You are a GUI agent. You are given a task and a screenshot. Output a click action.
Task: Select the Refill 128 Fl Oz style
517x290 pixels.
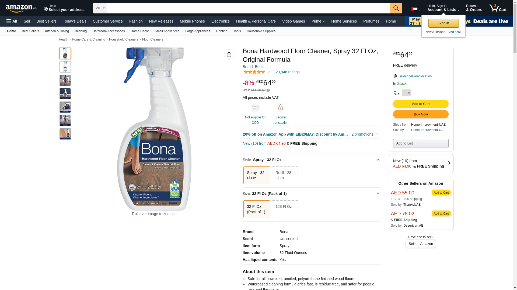285,175
